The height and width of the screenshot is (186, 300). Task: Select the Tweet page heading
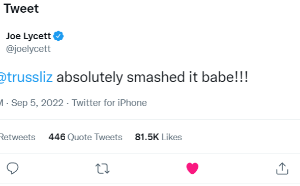click(x=21, y=9)
